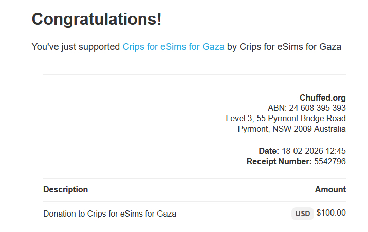Click the divider line below the Description header
Image resolution: width=368 pixels, height=232 pixels.
[194, 201]
